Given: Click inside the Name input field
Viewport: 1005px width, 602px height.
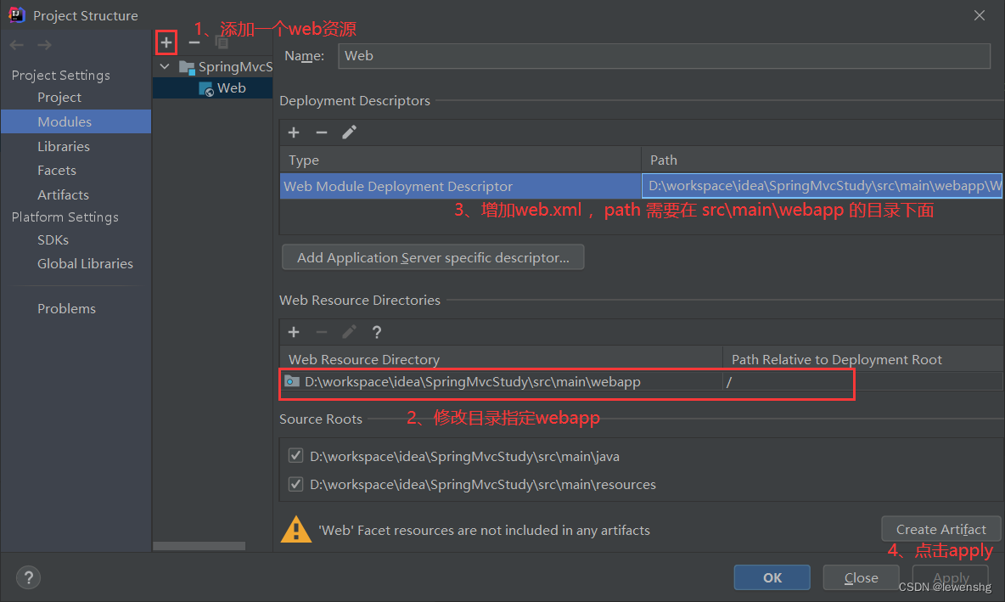Looking at the screenshot, I should point(594,56).
